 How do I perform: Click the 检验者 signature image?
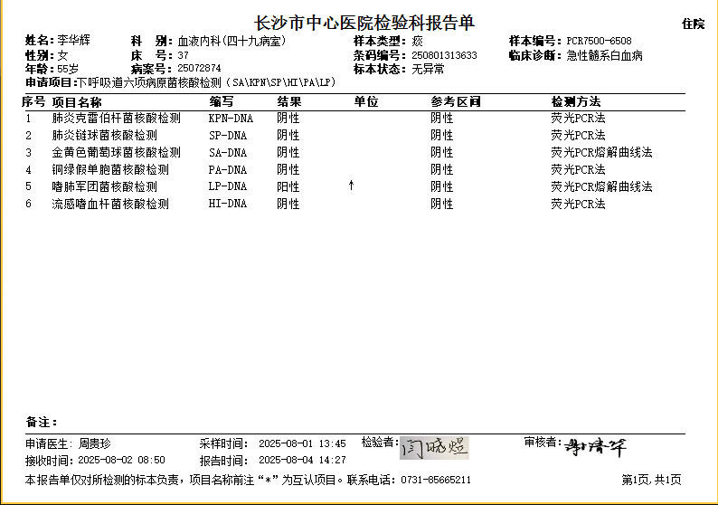[x=434, y=445]
